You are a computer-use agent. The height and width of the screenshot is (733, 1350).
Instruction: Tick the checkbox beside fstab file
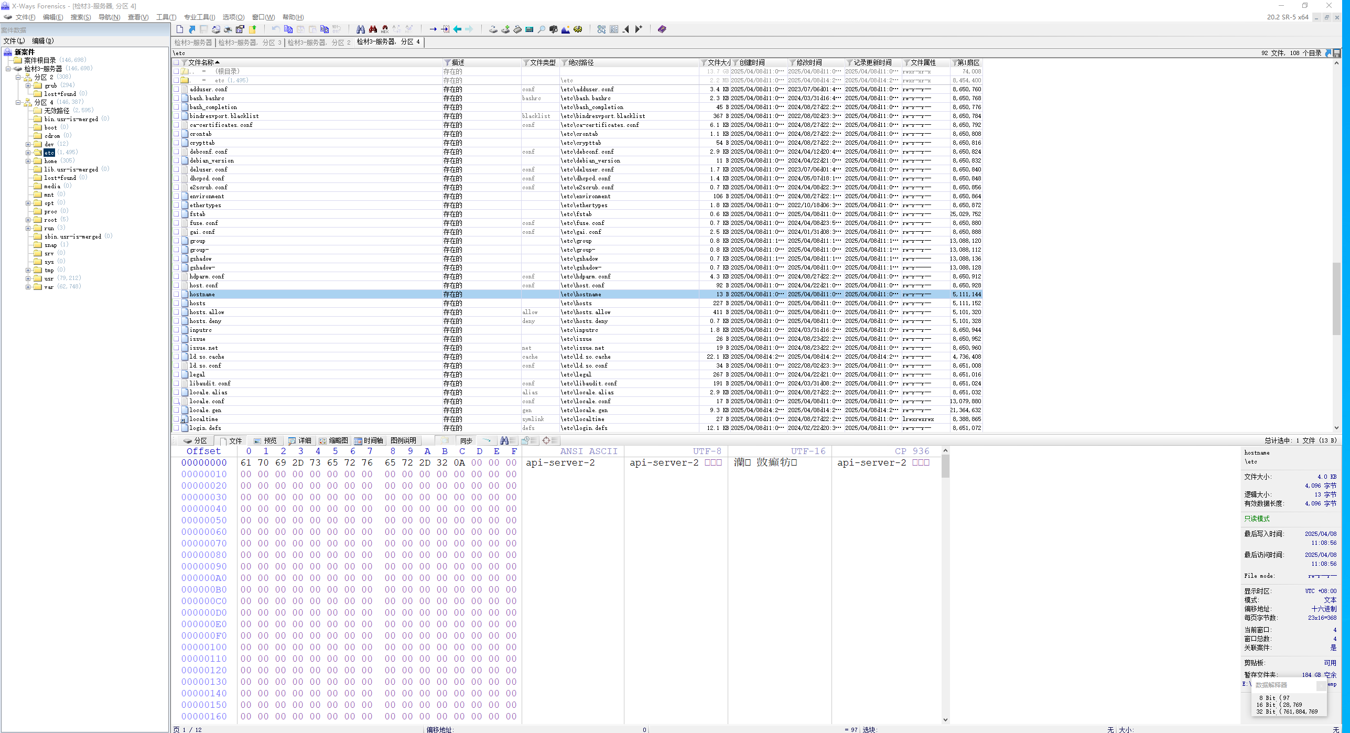(177, 214)
